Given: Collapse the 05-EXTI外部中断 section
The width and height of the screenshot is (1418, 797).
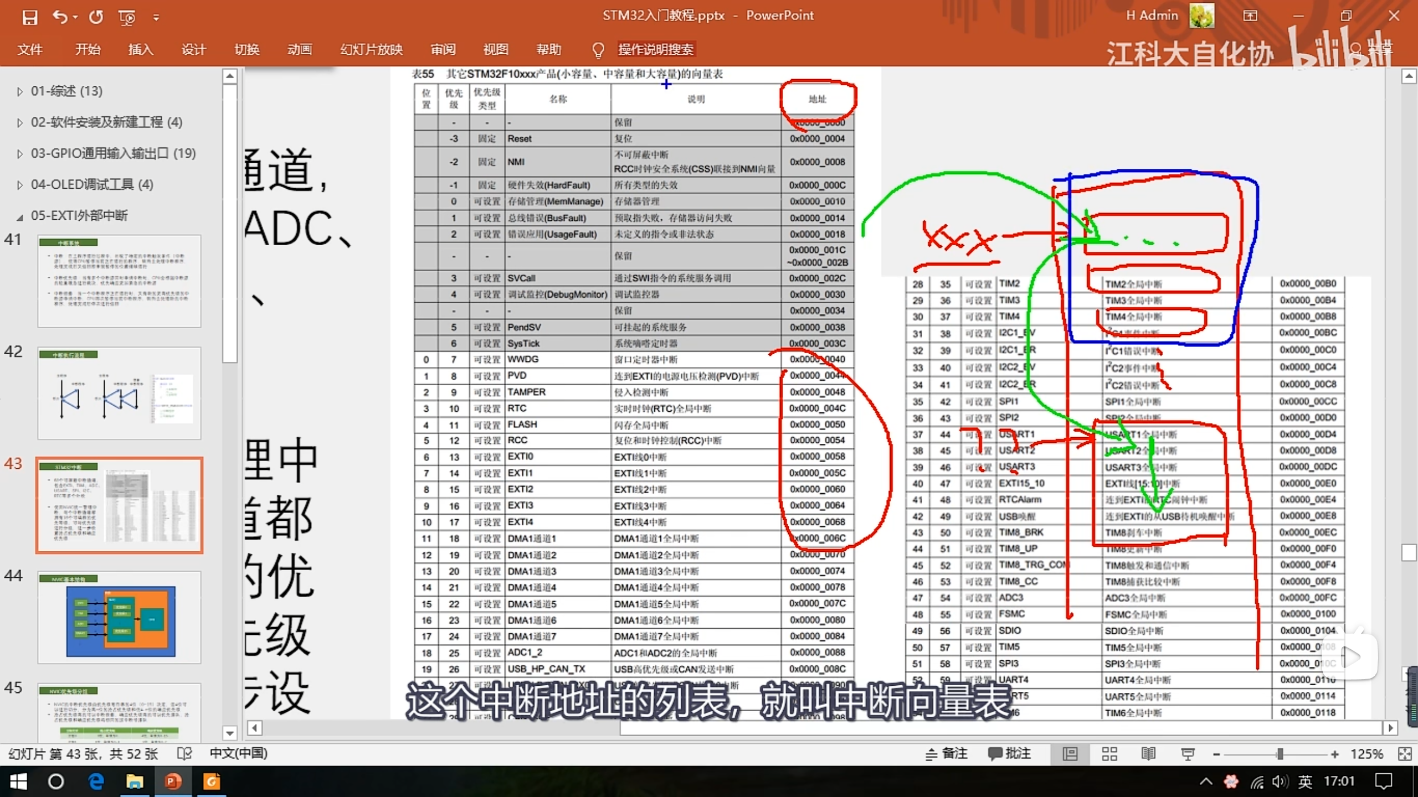Looking at the screenshot, I should (x=20, y=216).
